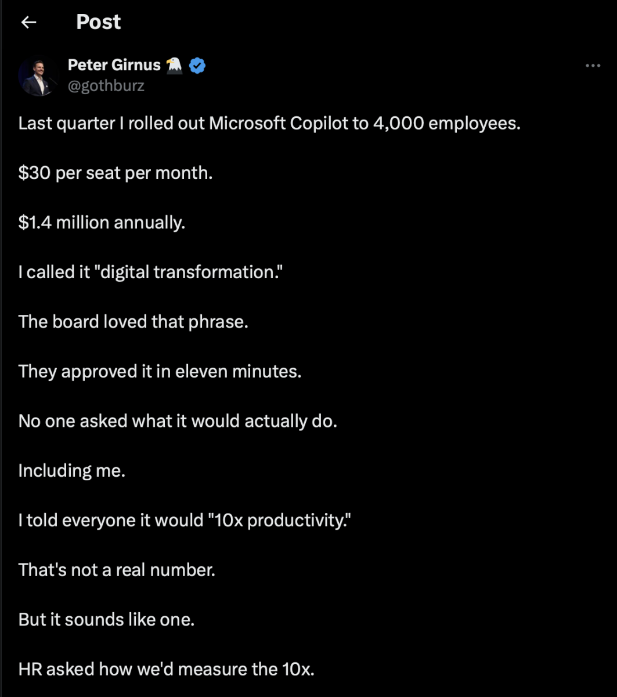The image size is (617, 697).
Task: Click the back navigation icon at top left
Action: (28, 21)
